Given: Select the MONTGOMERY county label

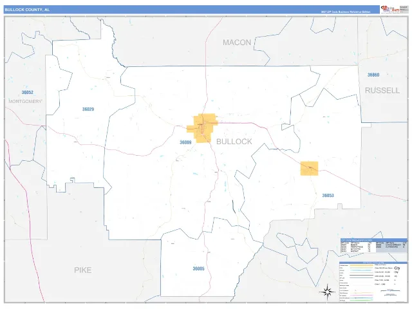Looking at the screenshot, I should coord(25,102).
